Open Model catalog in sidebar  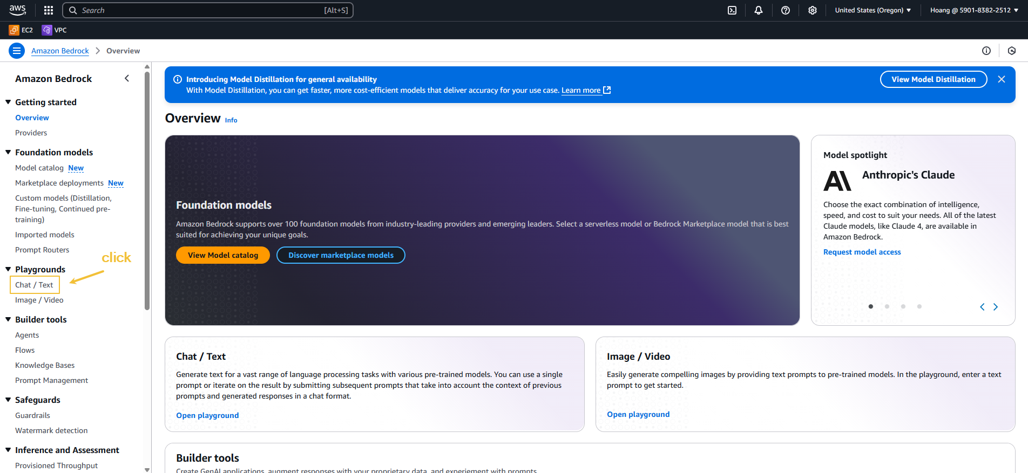[39, 168]
